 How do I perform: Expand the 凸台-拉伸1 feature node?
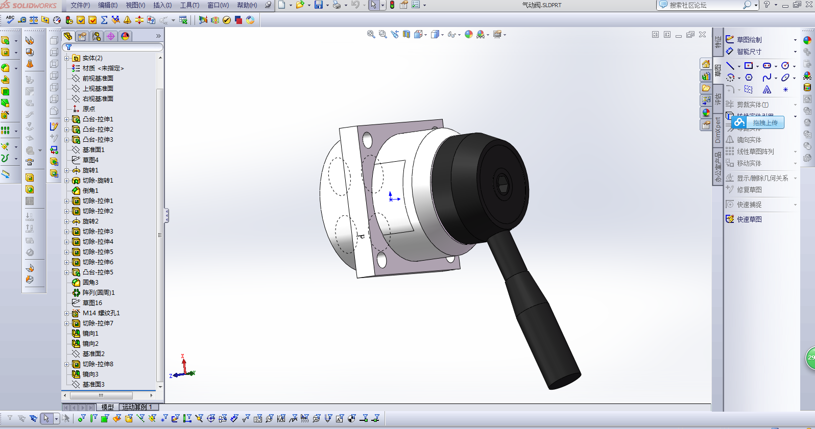[66, 119]
